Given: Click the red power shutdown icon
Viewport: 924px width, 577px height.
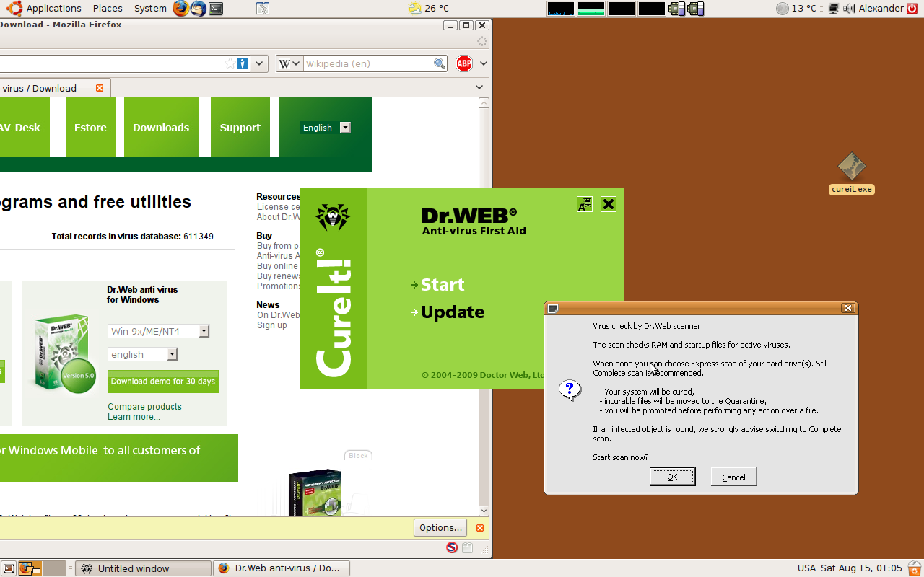Looking at the screenshot, I should coord(912,9).
